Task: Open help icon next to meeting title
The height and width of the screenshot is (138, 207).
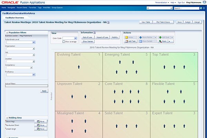Action: tap(108, 22)
